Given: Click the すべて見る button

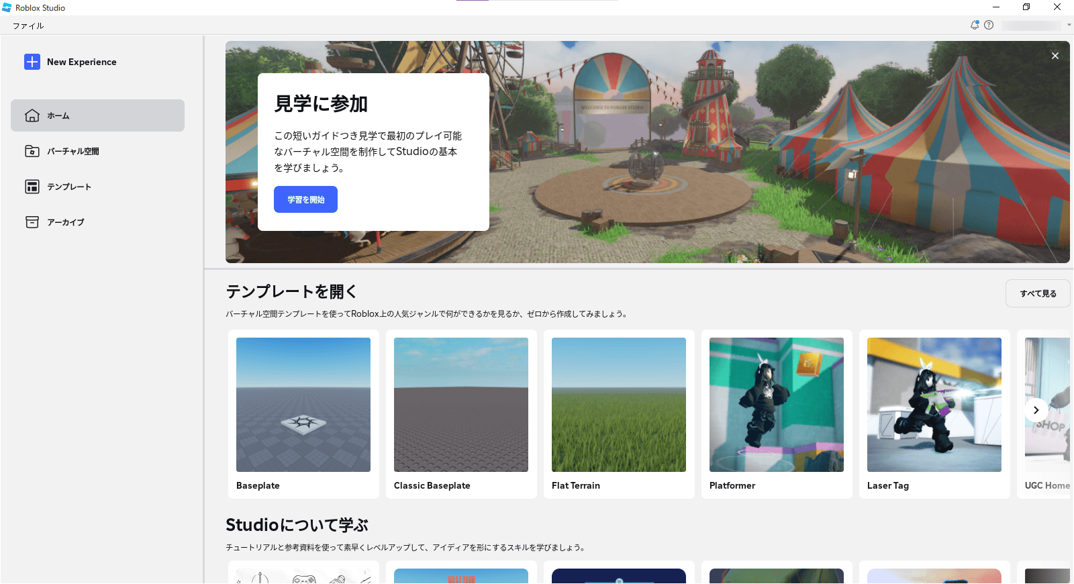Looking at the screenshot, I should click(1038, 293).
